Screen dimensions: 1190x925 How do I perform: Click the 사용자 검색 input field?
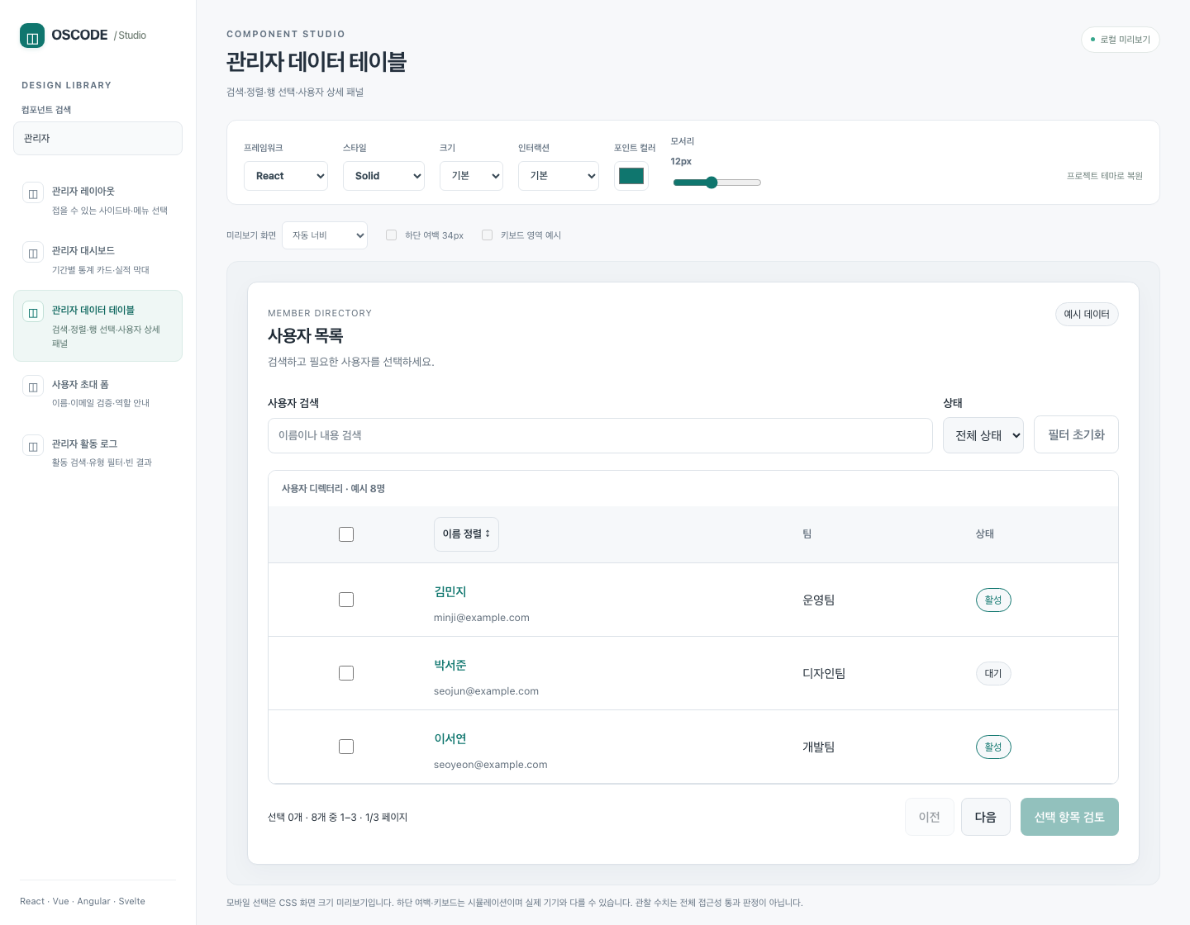(600, 435)
